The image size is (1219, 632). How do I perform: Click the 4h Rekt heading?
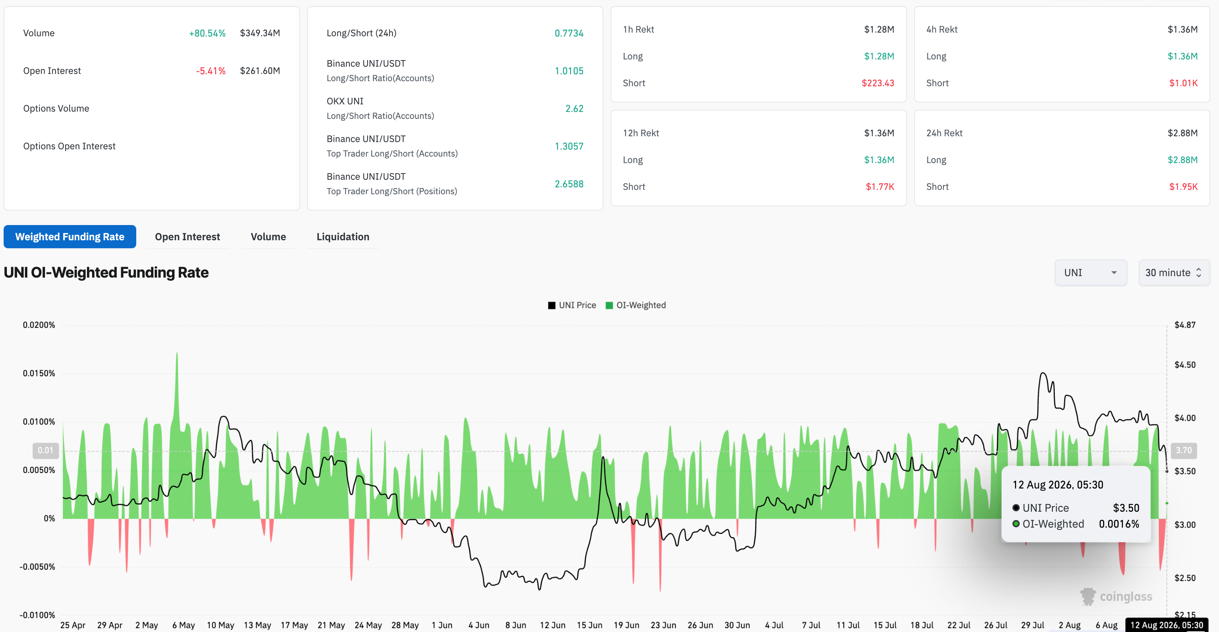point(942,29)
